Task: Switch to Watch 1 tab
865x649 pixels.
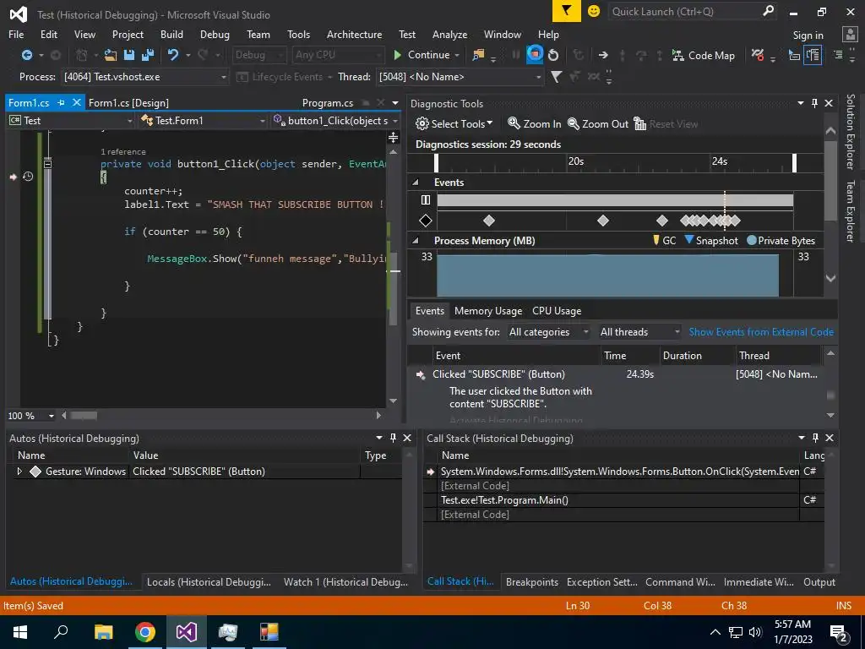Action: [x=345, y=581]
